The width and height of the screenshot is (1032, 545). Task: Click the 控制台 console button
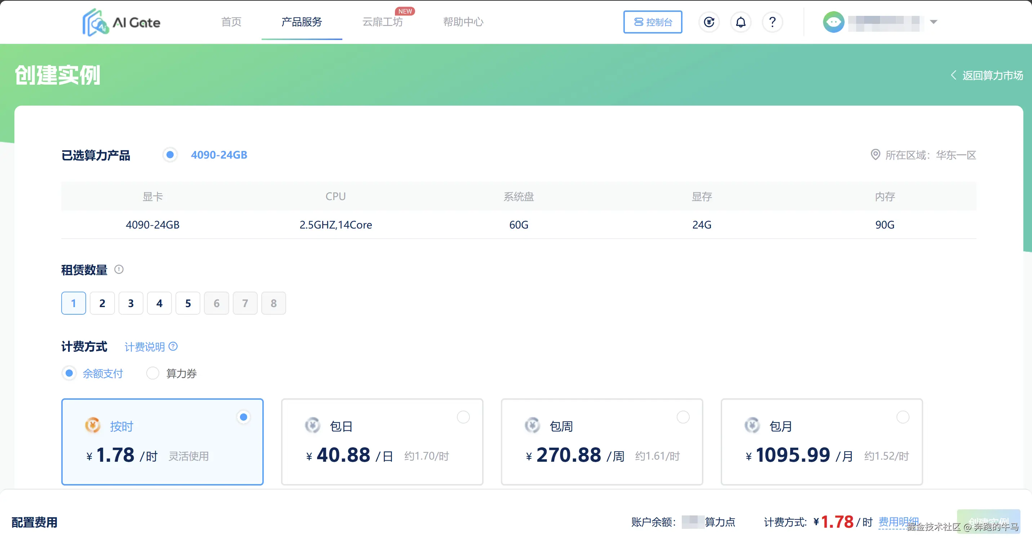click(653, 22)
